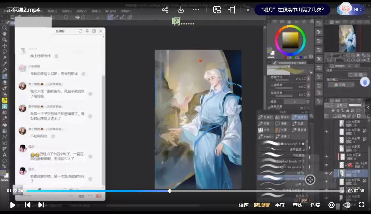
Task: Click the picture-in-picture icon
Action: coord(217,10)
